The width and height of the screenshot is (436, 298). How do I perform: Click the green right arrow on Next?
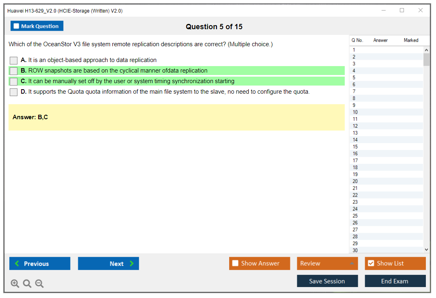pyautogui.click(x=132, y=264)
